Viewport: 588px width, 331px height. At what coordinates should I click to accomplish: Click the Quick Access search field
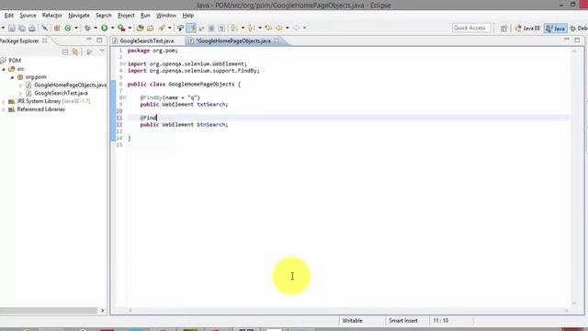point(471,28)
